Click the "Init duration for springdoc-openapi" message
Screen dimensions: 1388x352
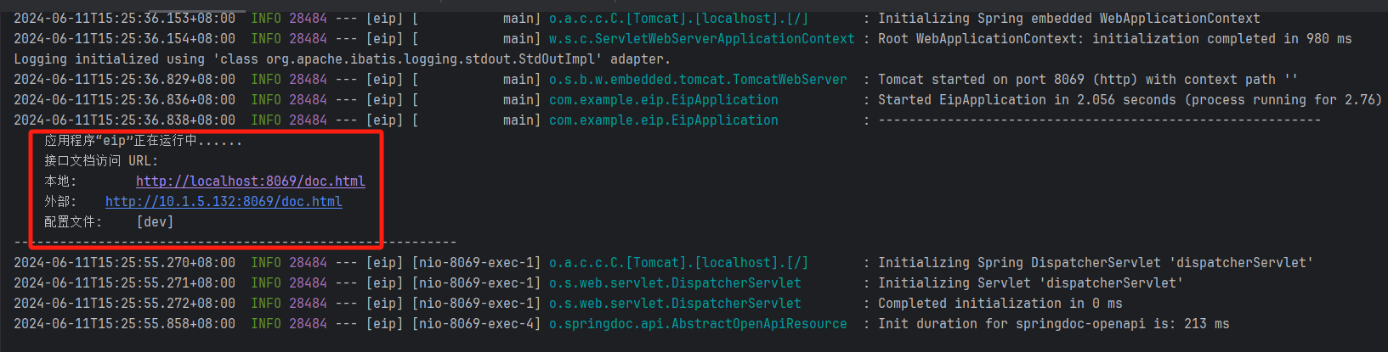[1053, 324]
